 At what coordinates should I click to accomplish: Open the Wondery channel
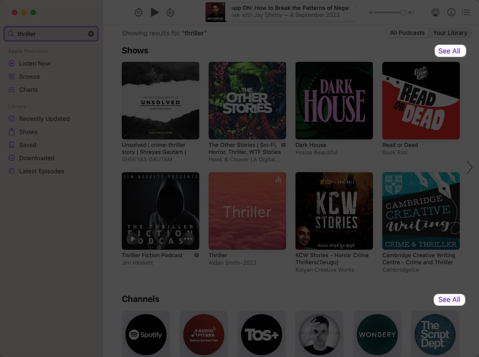point(377,335)
